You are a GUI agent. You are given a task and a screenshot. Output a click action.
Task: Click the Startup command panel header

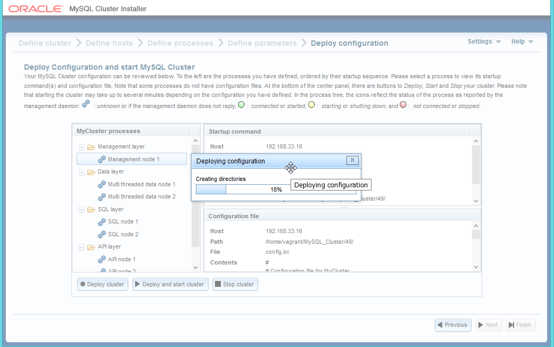click(342, 131)
